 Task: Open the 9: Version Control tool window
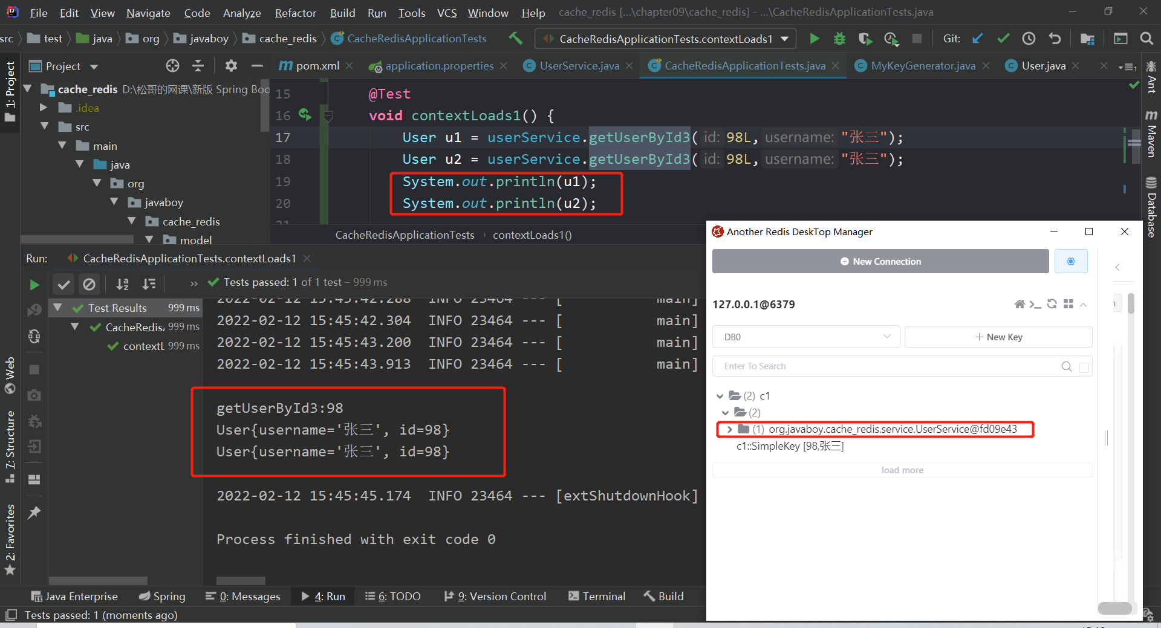[495, 597]
